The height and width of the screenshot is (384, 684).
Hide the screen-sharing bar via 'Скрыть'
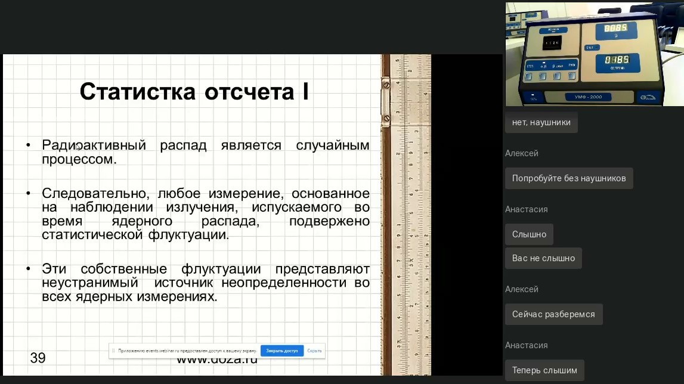point(314,351)
